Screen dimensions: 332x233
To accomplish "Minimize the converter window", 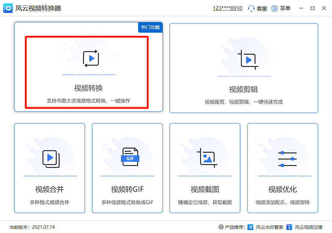I will pos(301,8).
